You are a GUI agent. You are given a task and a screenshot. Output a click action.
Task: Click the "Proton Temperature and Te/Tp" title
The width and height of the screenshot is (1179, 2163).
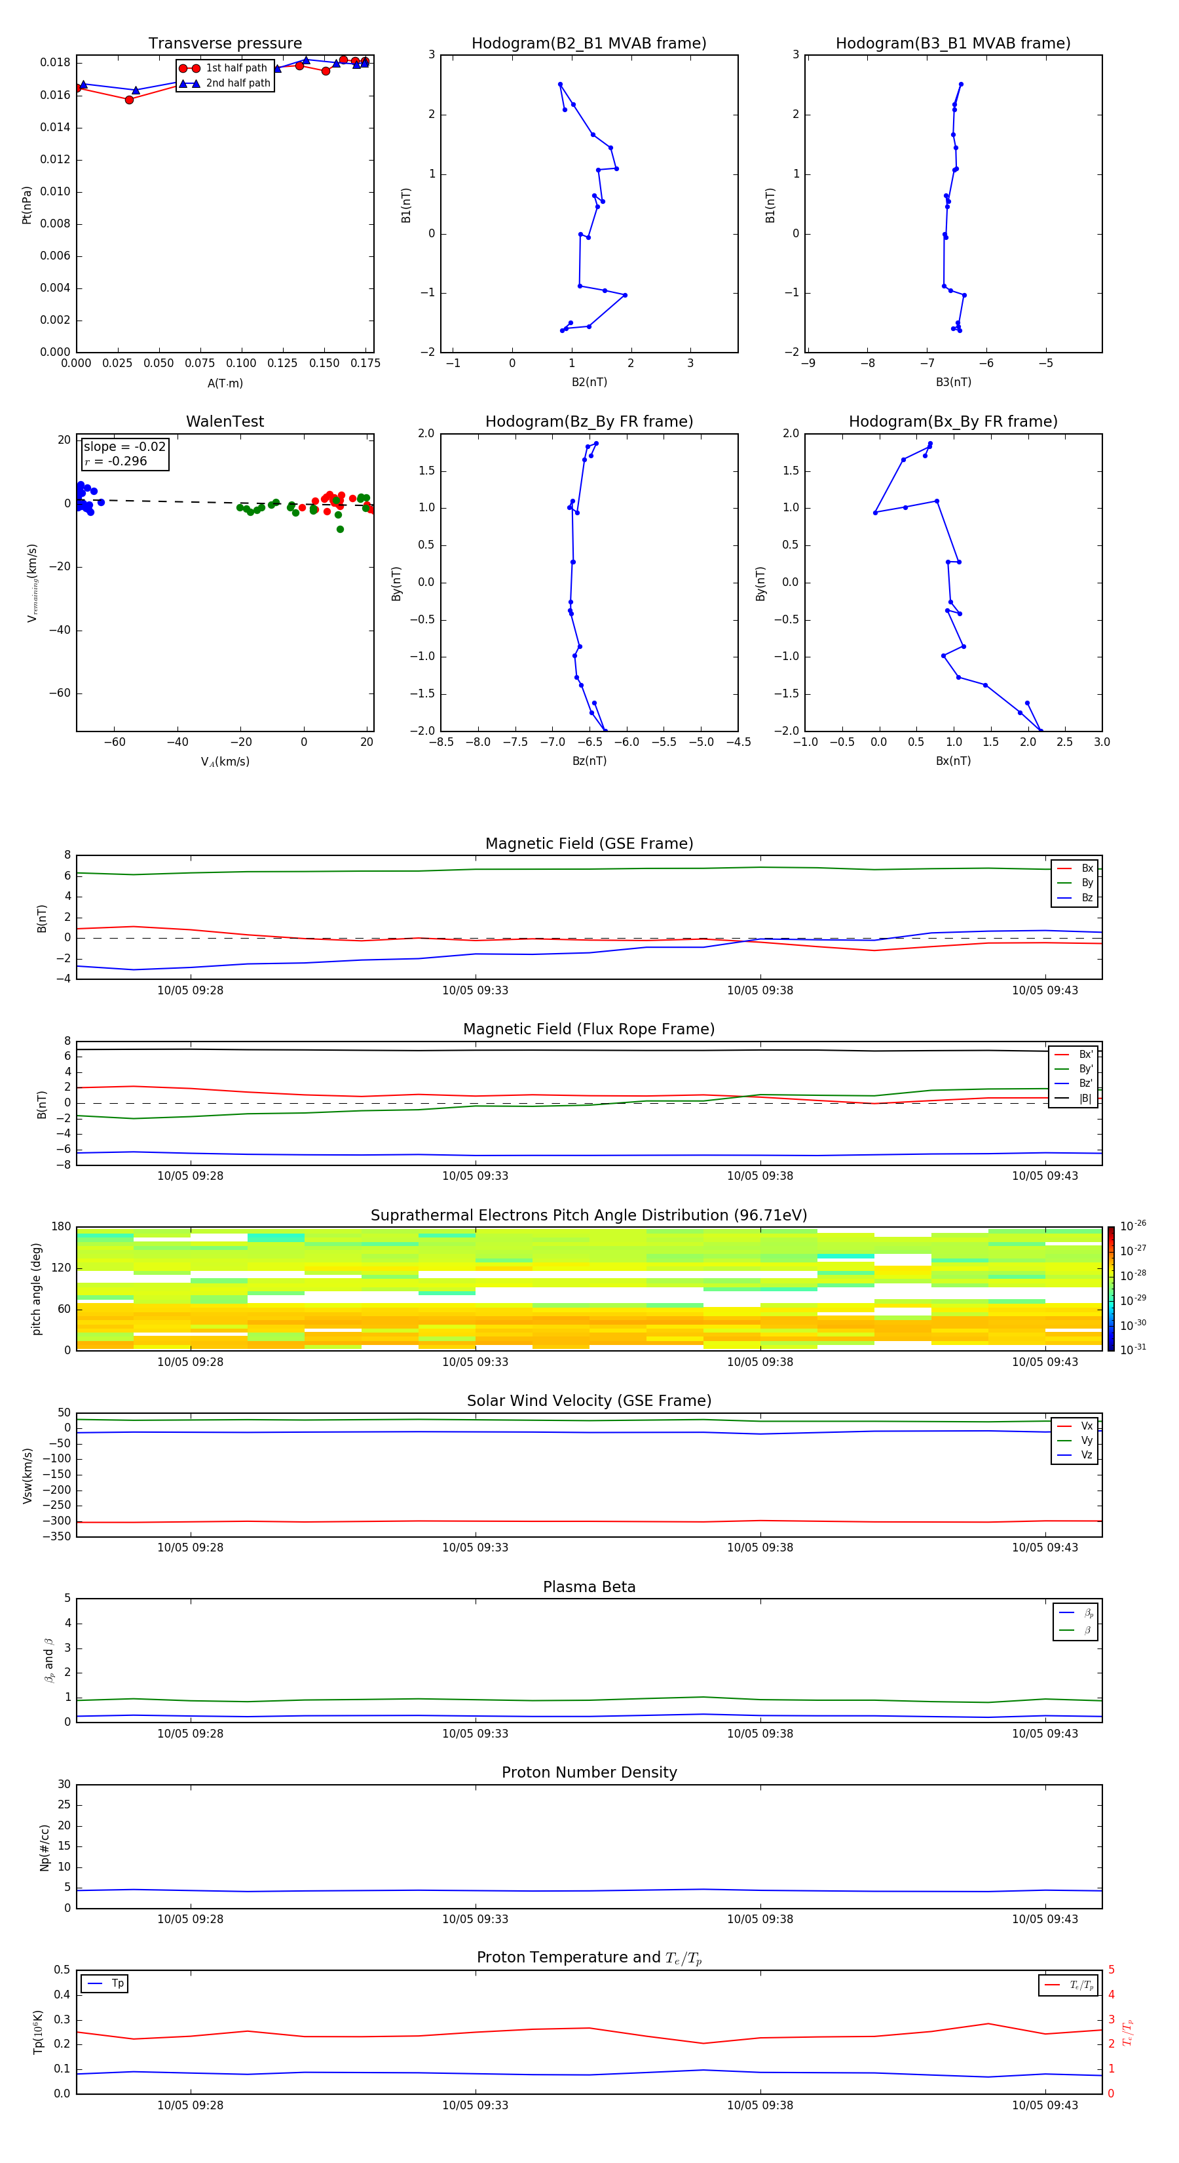pos(589,1958)
